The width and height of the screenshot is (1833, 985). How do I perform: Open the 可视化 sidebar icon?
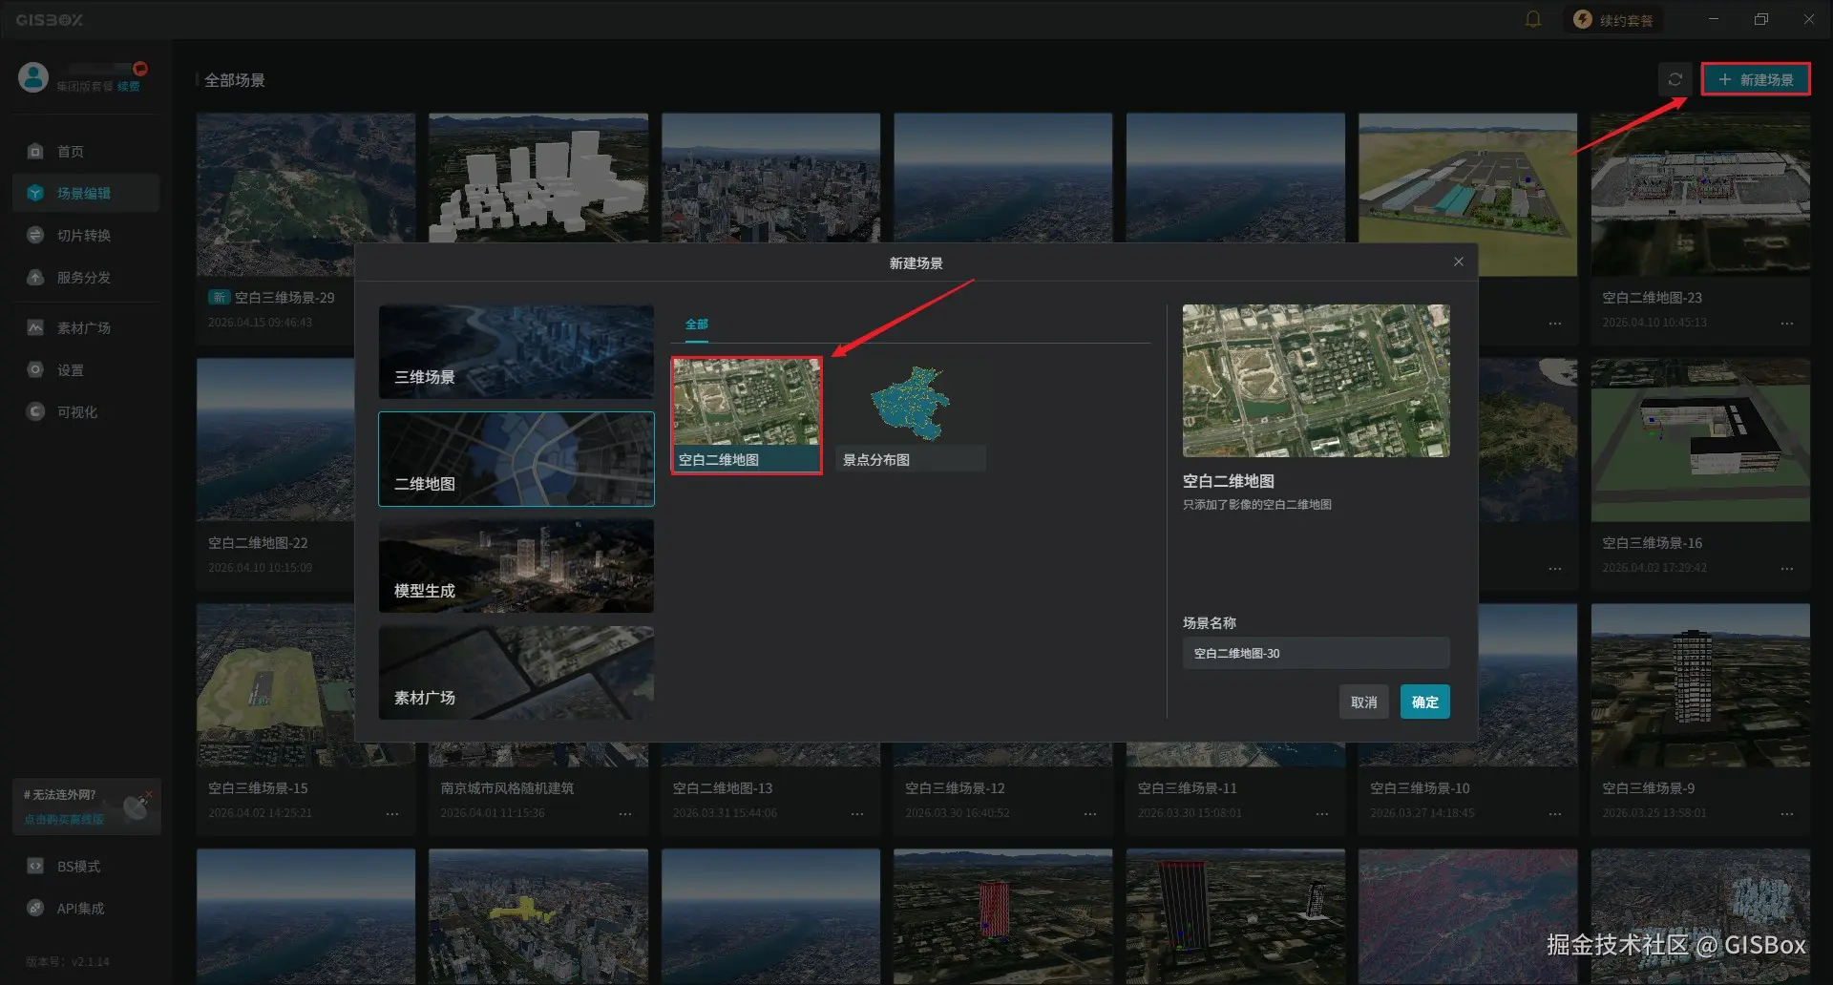tap(35, 411)
